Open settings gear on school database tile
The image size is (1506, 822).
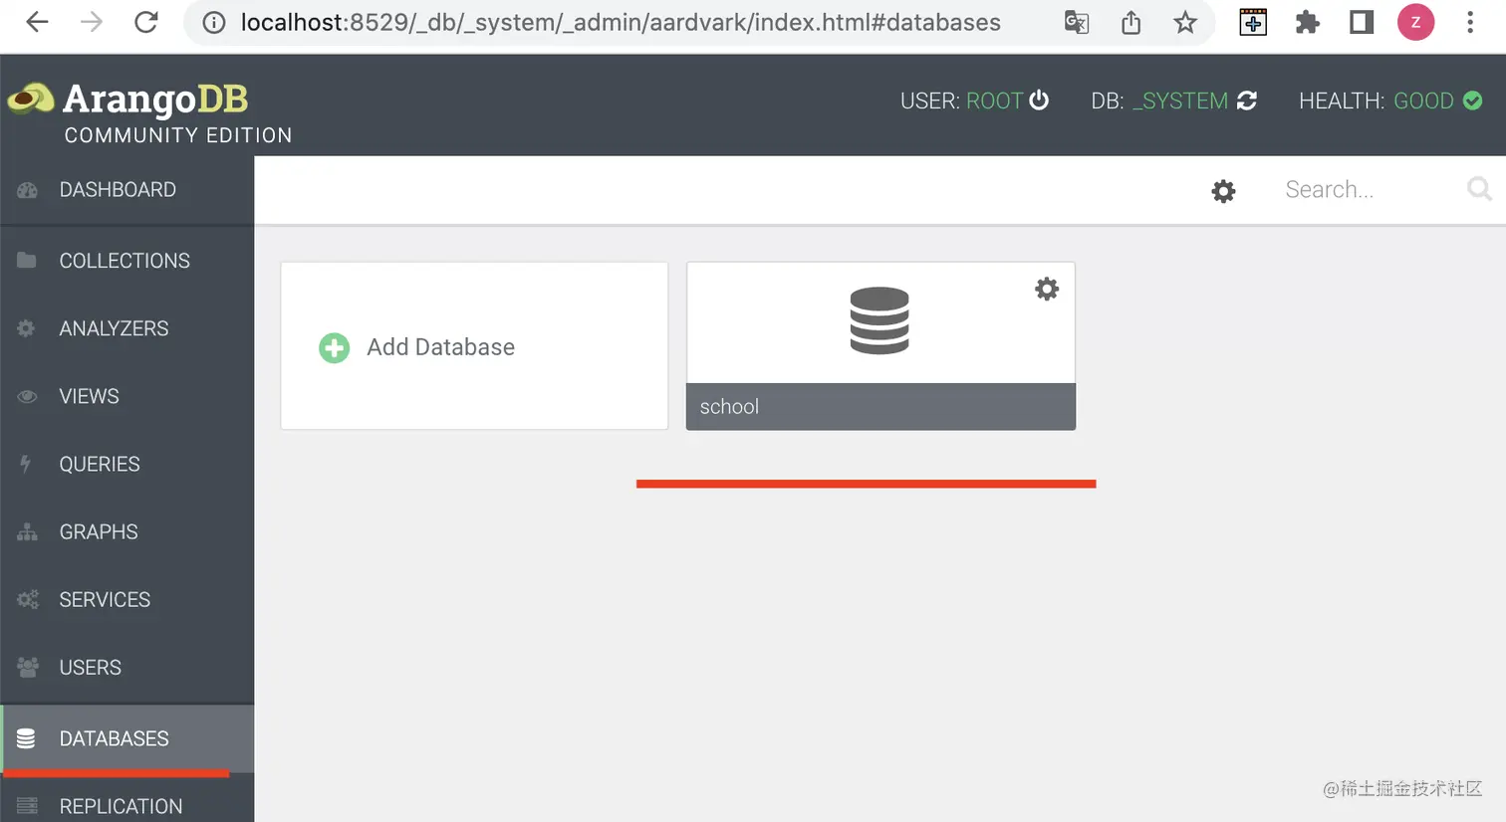[x=1047, y=289]
